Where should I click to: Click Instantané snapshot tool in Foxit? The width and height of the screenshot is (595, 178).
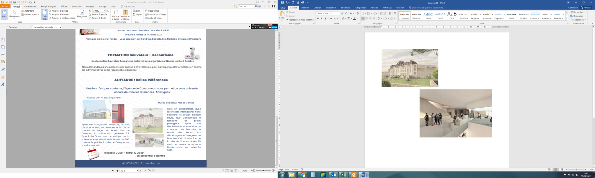pyautogui.click(x=28, y=11)
